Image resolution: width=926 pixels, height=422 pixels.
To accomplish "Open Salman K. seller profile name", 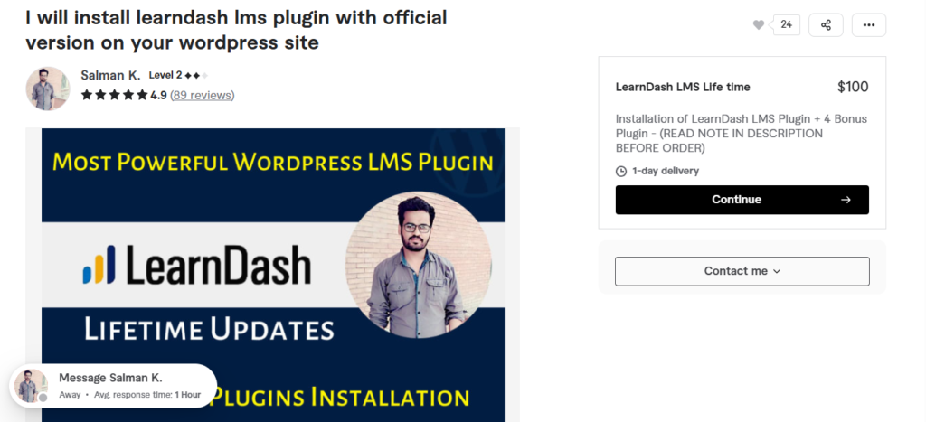I will tap(110, 75).
